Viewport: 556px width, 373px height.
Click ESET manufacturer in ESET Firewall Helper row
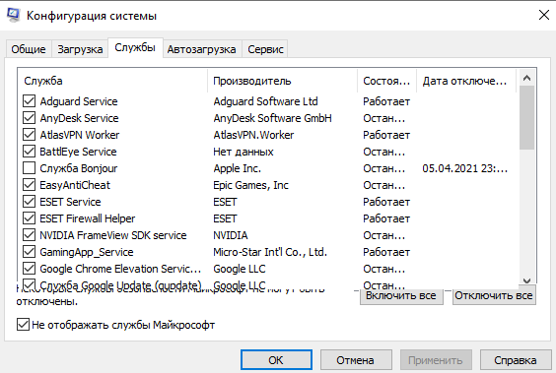(225, 218)
